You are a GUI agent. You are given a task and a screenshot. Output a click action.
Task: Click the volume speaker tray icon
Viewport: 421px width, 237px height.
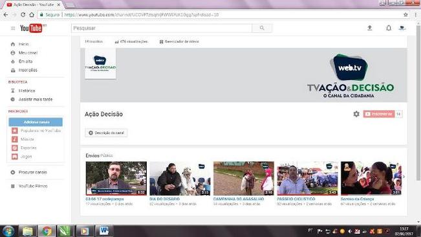(350, 231)
